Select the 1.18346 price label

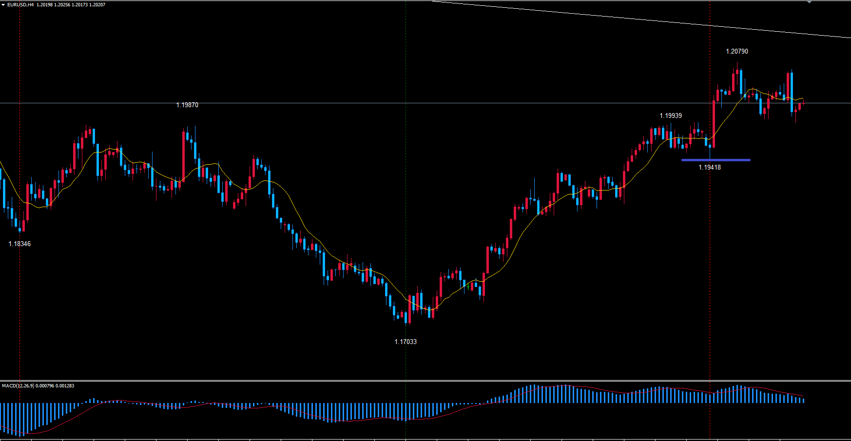pos(19,244)
